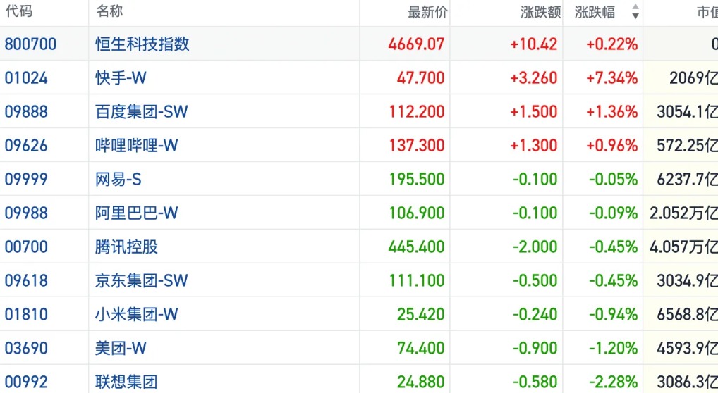
Task: Open 网易-S stock page
Action: tap(118, 179)
